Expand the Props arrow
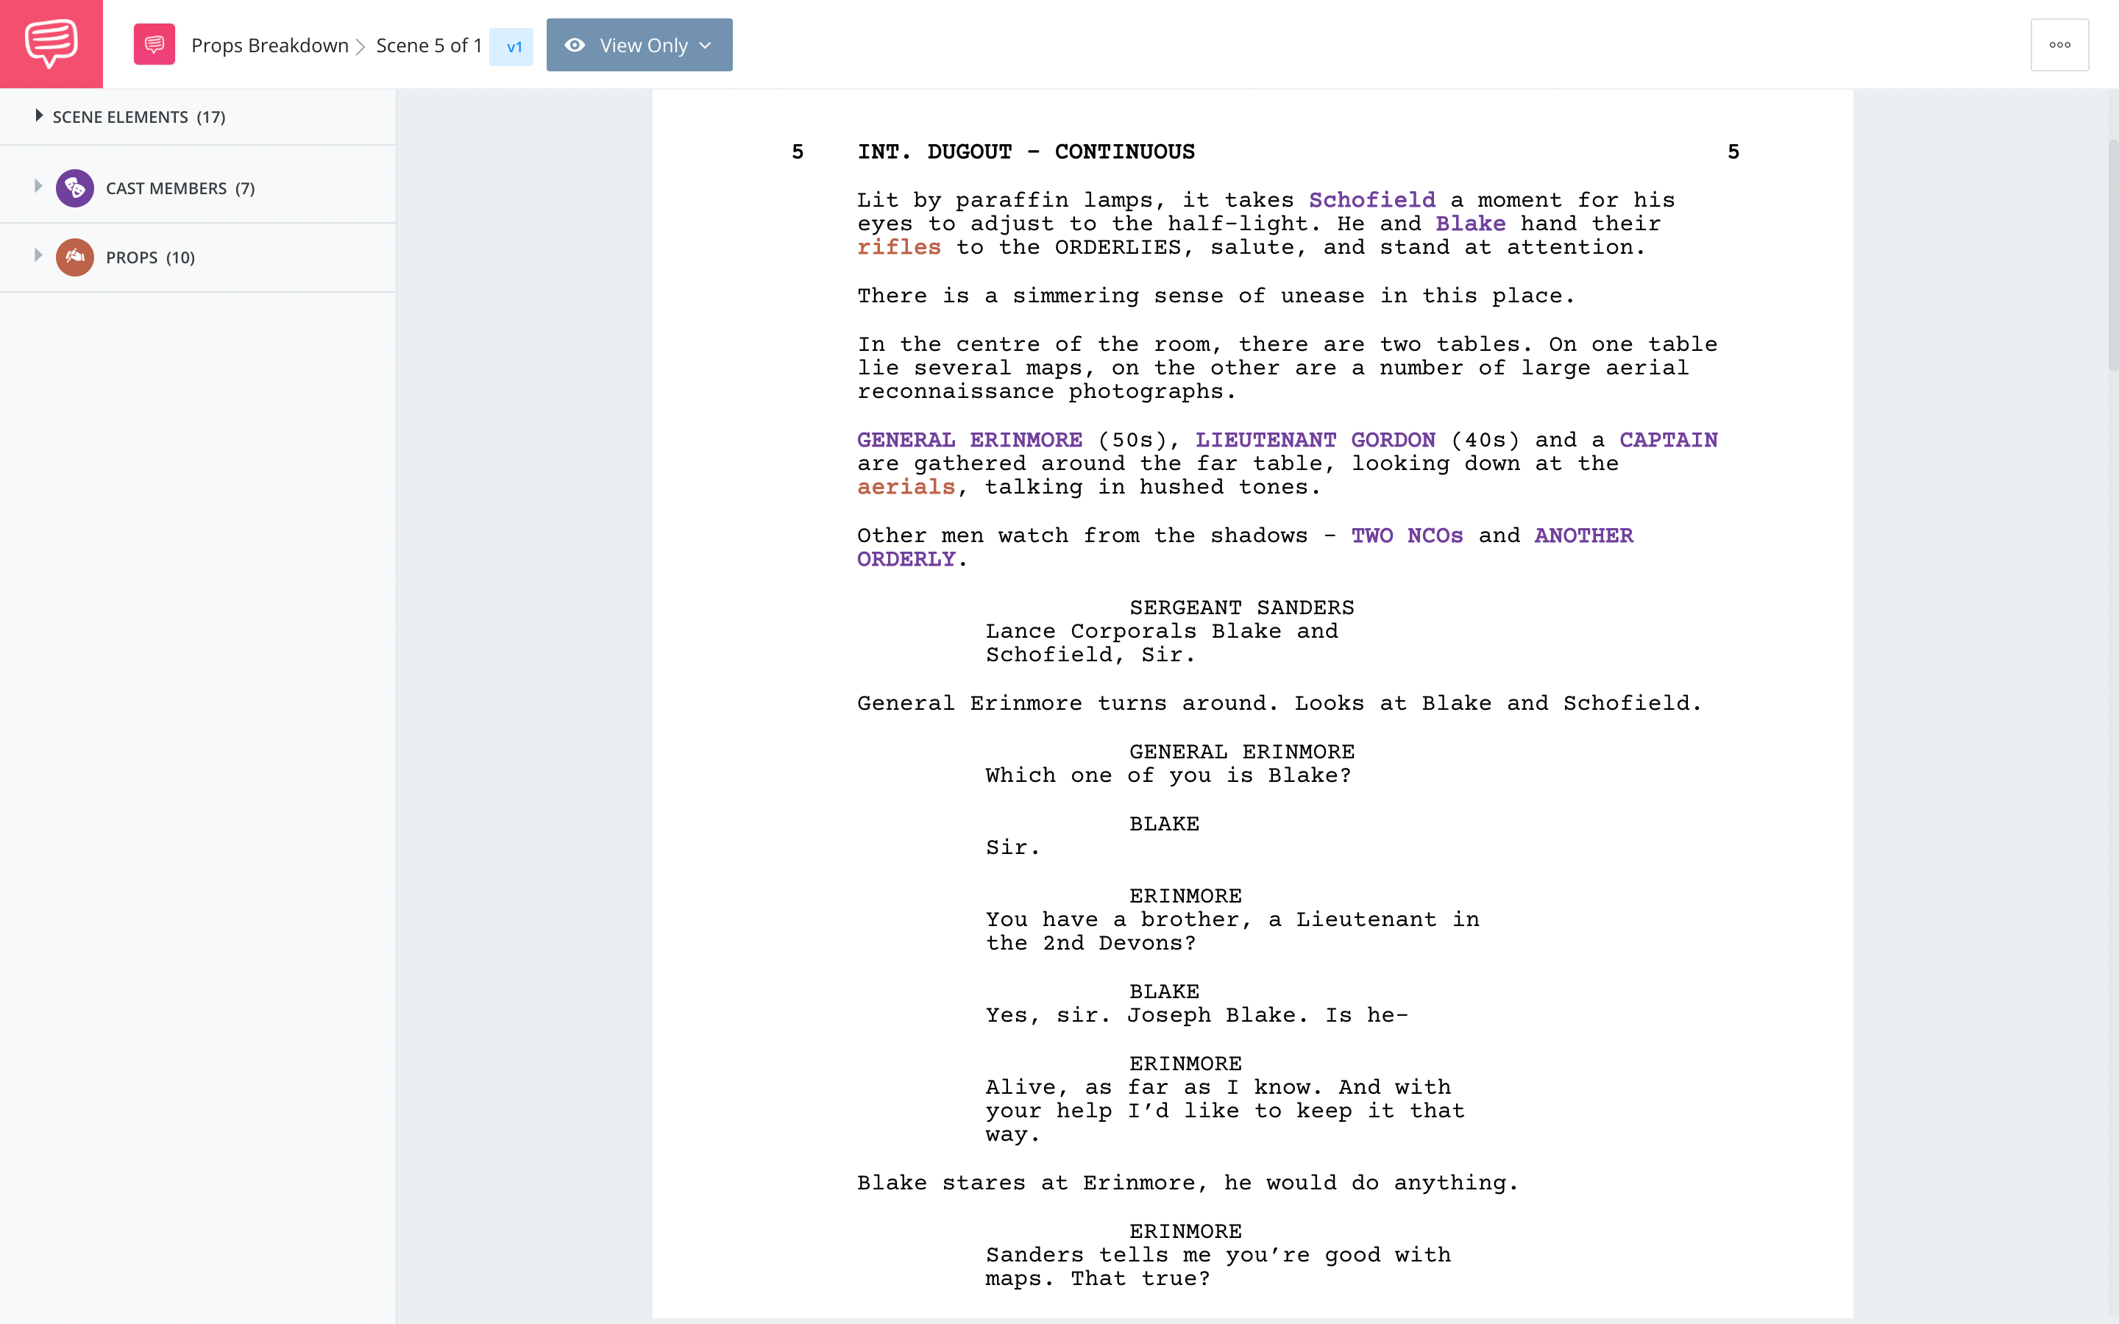2119x1324 pixels. 38,256
